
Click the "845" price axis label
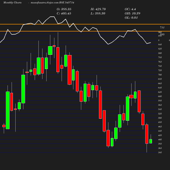[160, 45]
